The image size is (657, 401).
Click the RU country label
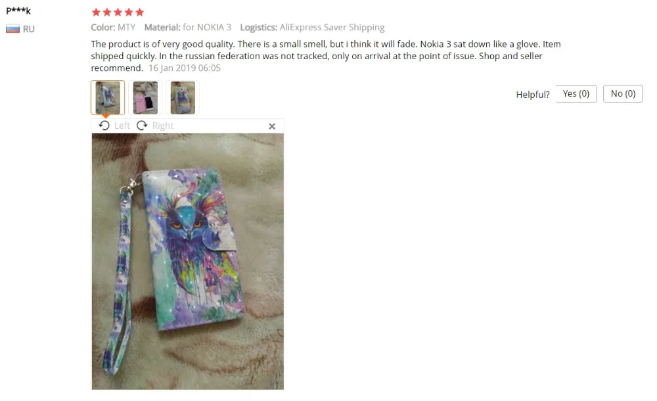coord(28,29)
